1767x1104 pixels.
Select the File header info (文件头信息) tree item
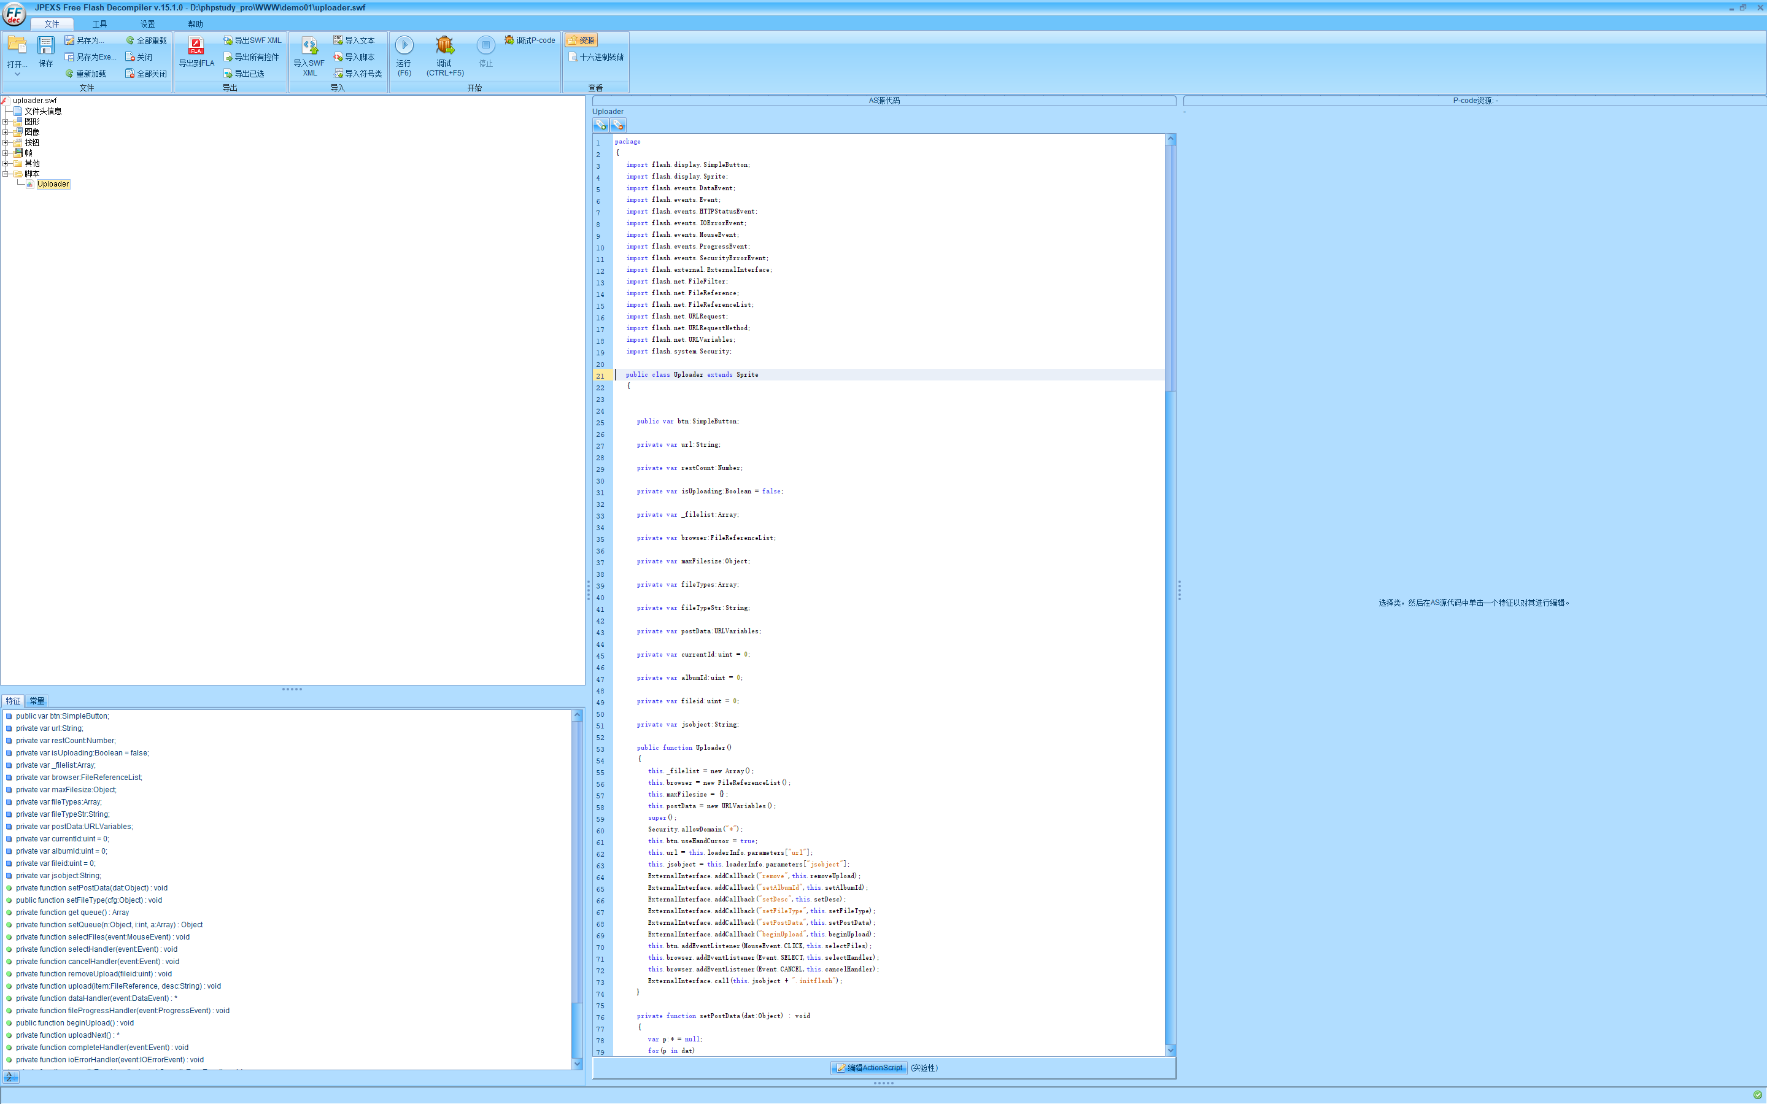point(43,112)
